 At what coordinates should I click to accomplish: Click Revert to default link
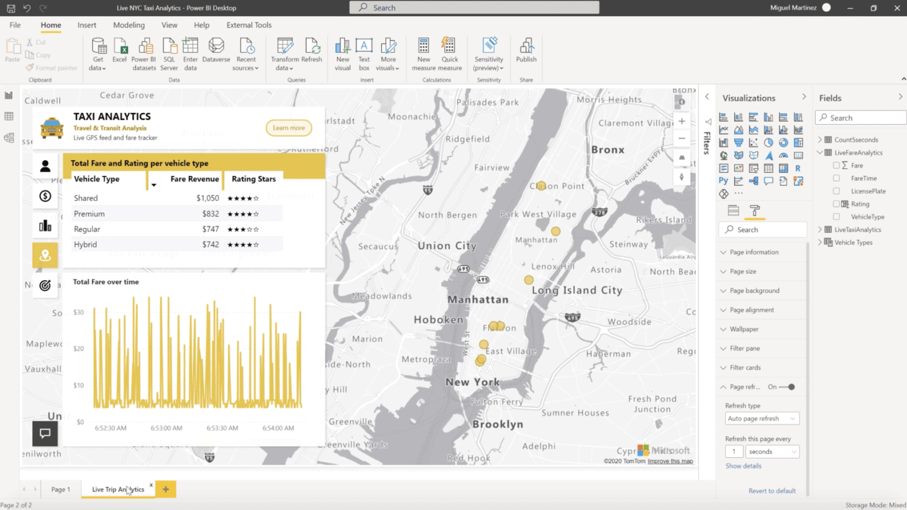click(x=772, y=491)
